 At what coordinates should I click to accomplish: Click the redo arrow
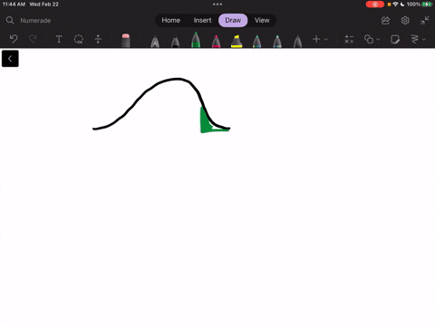coord(33,39)
